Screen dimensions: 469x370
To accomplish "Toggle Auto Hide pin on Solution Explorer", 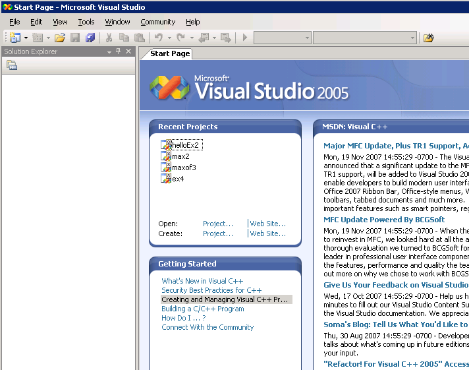I will 119,51.
